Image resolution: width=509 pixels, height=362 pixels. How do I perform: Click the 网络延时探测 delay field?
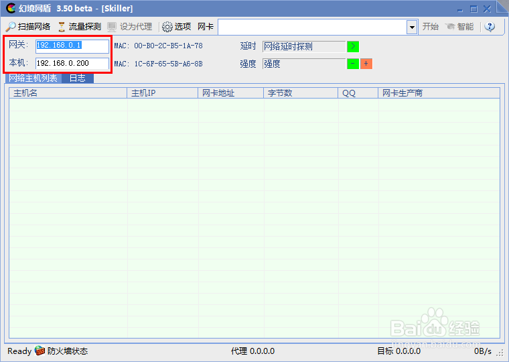pyautogui.click(x=304, y=46)
